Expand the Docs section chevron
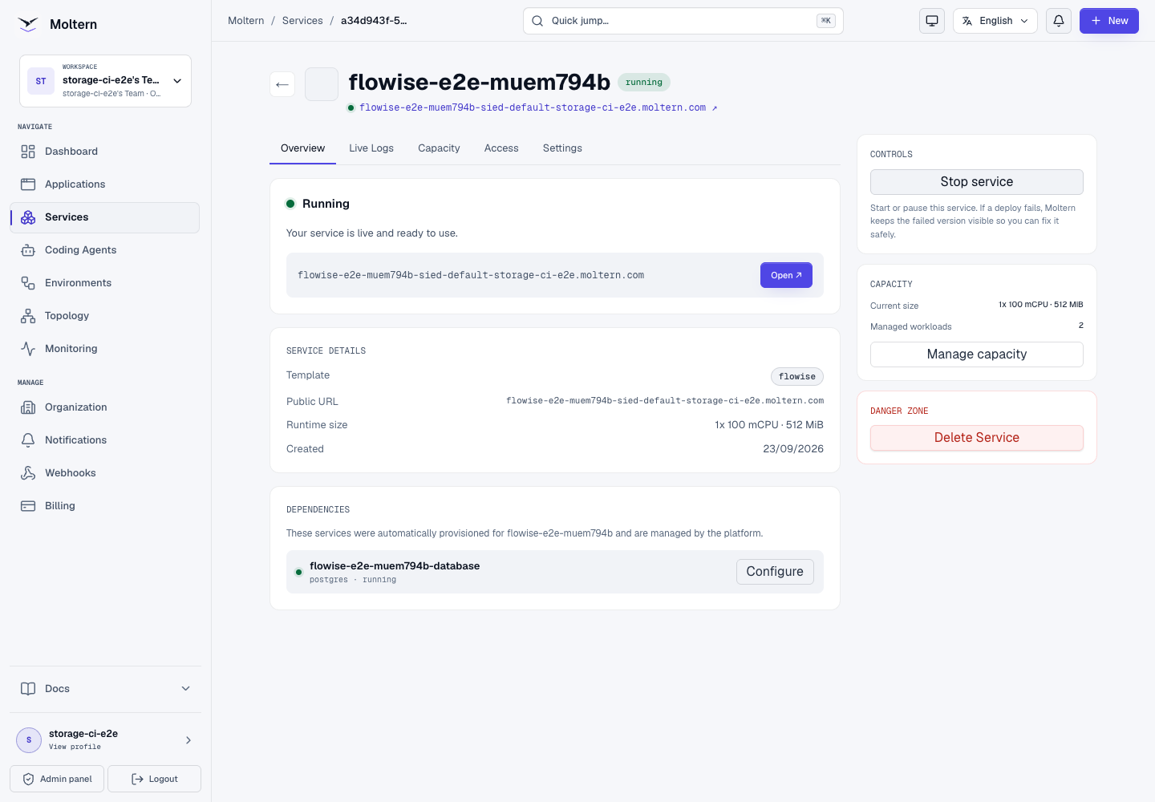 [186, 689]
